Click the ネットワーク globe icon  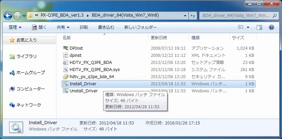tap(12, 105)
